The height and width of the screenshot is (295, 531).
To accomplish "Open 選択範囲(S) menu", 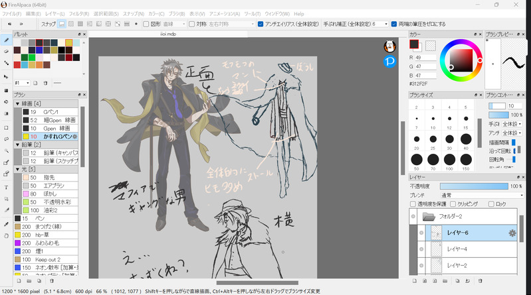I will [106, 14].
